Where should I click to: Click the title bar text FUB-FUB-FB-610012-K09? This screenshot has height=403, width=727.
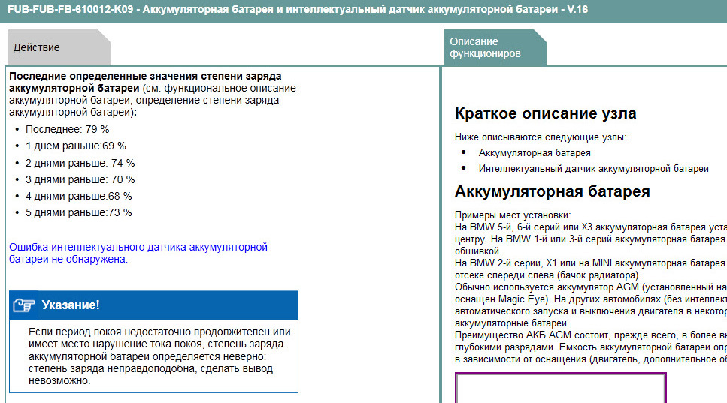tap(71, 9)
